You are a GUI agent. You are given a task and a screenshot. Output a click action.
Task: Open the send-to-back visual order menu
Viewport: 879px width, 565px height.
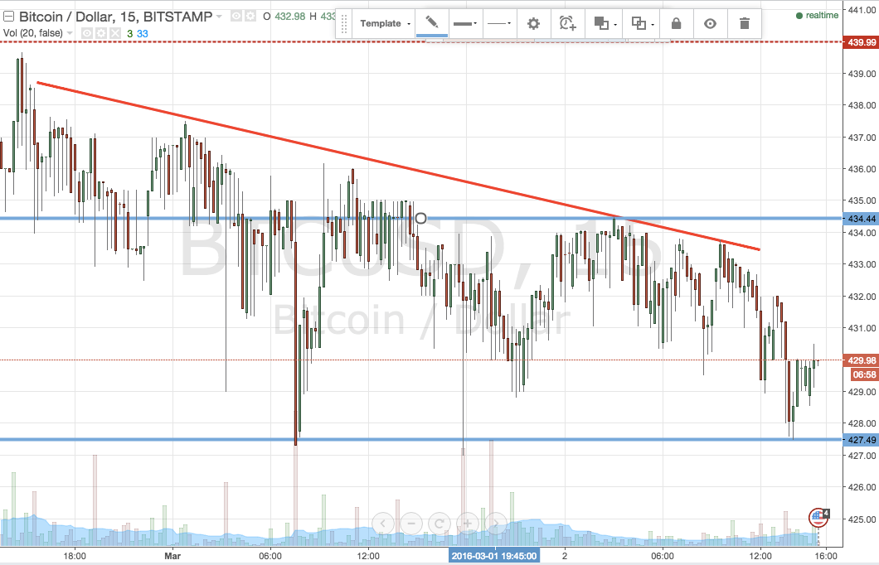639,23
